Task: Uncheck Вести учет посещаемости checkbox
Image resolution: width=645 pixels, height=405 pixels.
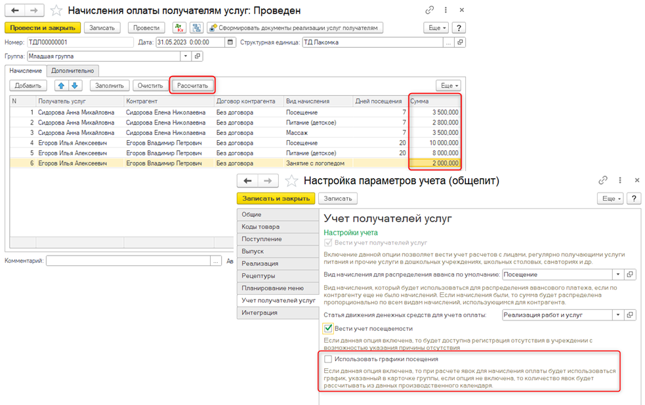Action: pos(329,328)
